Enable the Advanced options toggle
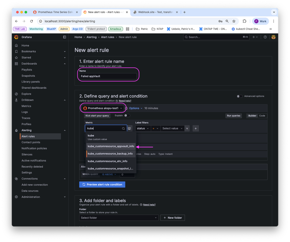This screenshot has width=290, height=242. pyautogui.click(x=239, y=96)
